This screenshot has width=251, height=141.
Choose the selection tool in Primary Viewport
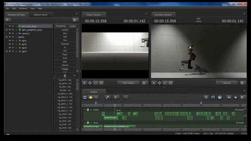[x=84, y=83]
